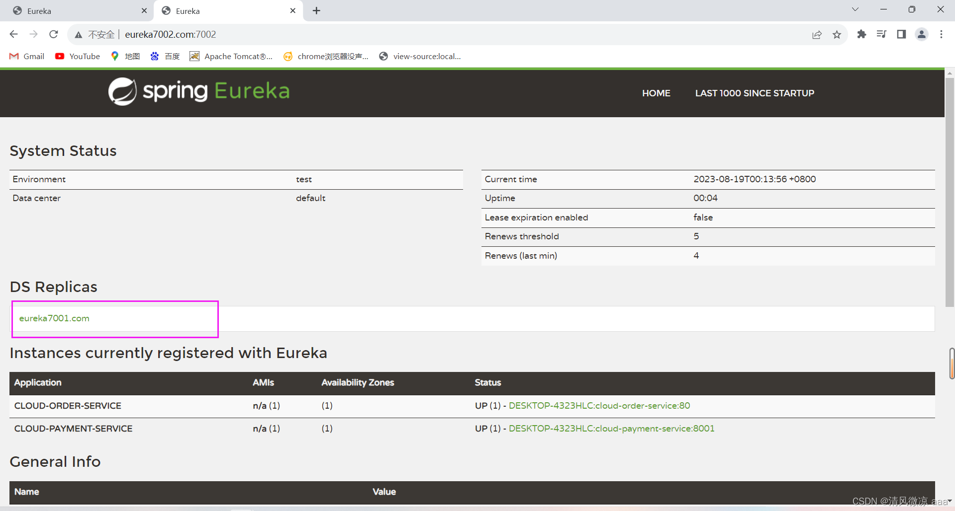
Task: Select the second Eureka tab
Action: tap(229, 11)
